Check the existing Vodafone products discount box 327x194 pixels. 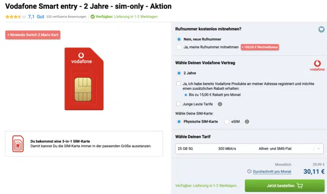pyautogui.click(x=179, y=84)
